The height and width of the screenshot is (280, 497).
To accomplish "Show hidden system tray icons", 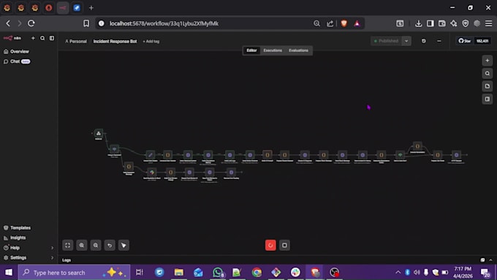I will pos(398,273).
